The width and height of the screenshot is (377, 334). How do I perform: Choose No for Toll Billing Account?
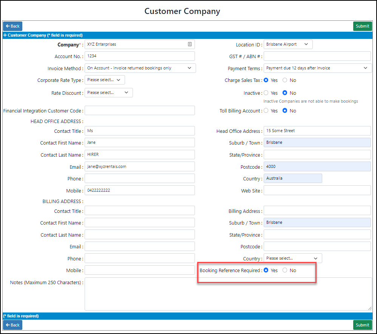click(x=285, y=111)
